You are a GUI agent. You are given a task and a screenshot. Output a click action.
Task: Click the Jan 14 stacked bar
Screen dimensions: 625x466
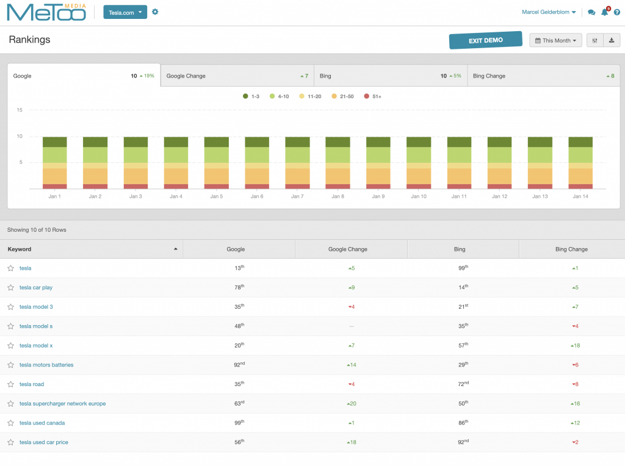580,162
